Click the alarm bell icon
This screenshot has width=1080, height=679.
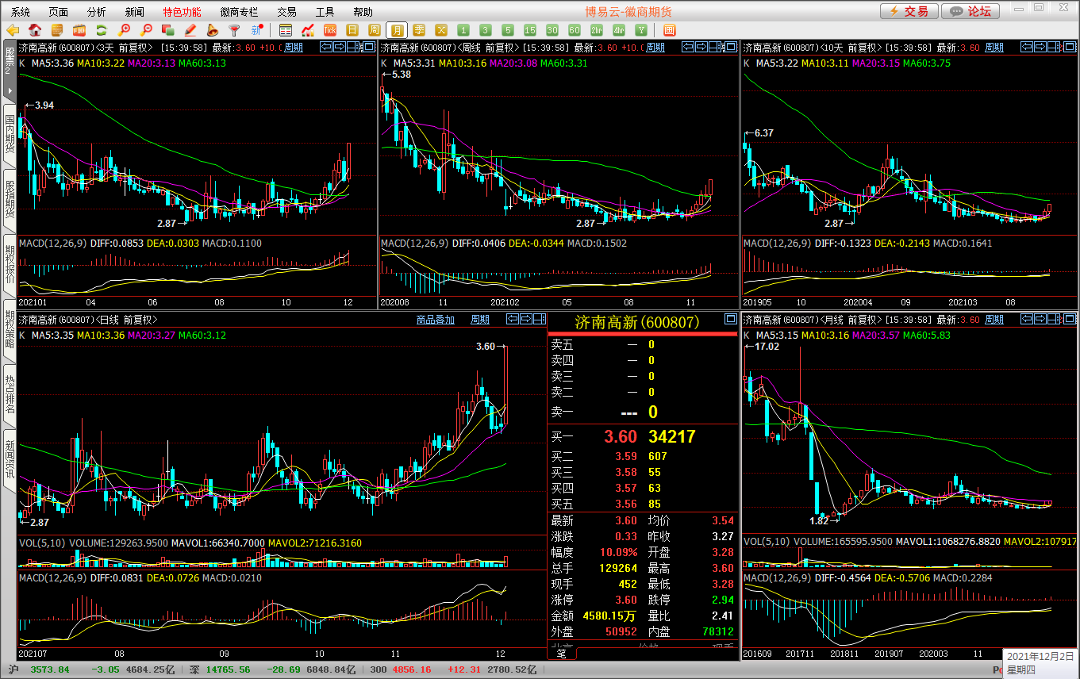[212, 30]
